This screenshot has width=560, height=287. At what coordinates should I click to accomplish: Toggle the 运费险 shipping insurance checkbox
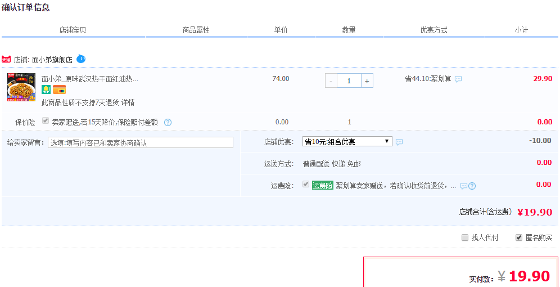[306, 185]
